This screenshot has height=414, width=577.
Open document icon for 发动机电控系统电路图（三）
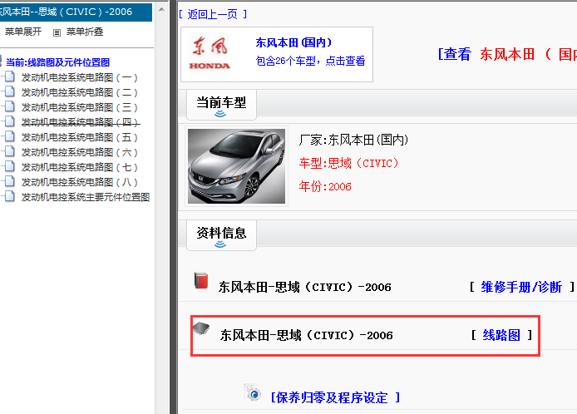tap(10, 107)
